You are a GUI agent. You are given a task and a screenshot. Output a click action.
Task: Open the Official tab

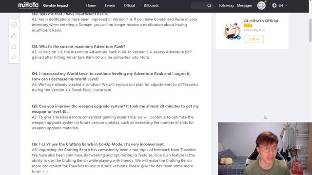tap(129, 5)
